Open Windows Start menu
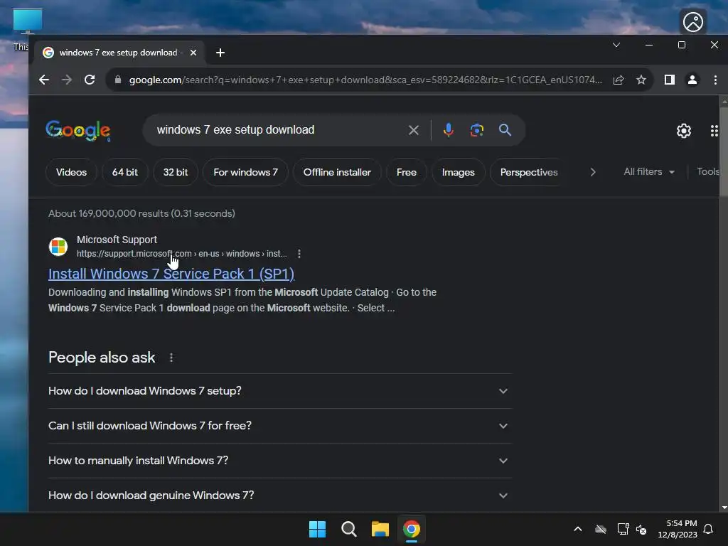Screen dimensions: 728x546 (318, 529)
